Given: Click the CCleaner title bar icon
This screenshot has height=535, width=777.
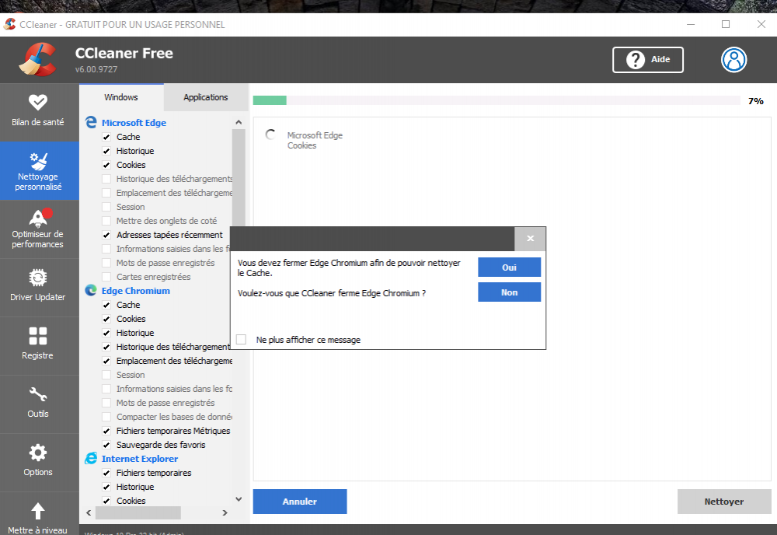Looking at the screenshot, I should click(x=10, y=24).
